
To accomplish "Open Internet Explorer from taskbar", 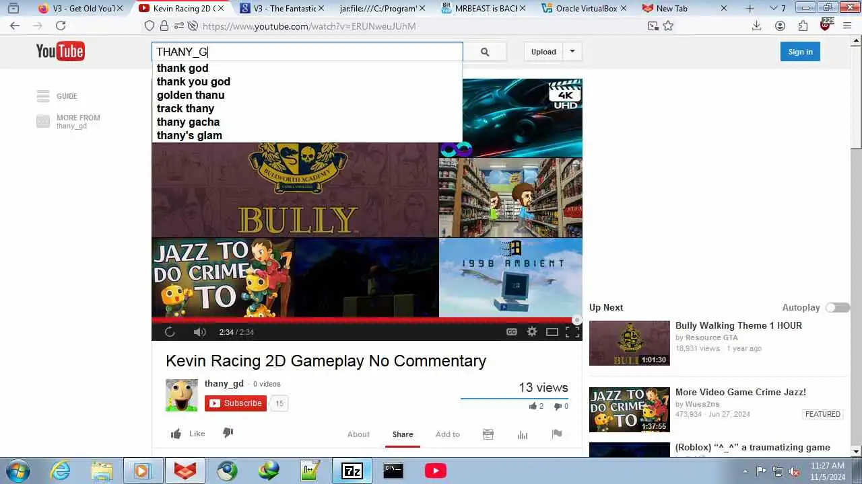I will coord(61,471).
